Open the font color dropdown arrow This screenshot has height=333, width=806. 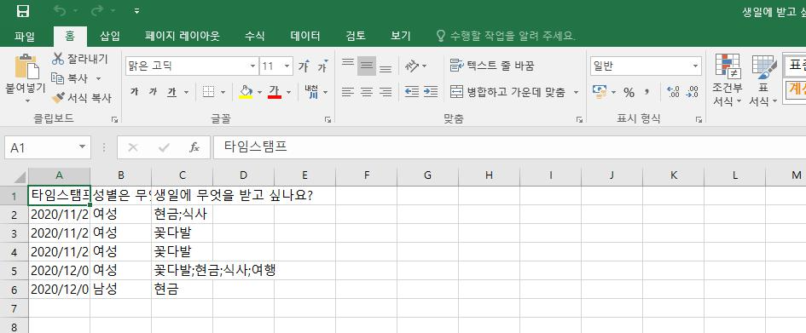(x=288, y=92)
